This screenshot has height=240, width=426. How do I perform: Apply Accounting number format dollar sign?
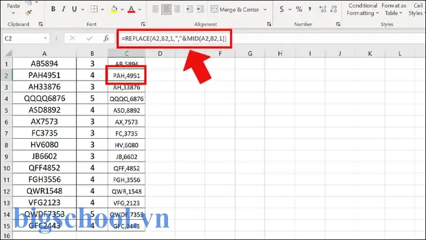pyautogui.click(x=282, y=9)
